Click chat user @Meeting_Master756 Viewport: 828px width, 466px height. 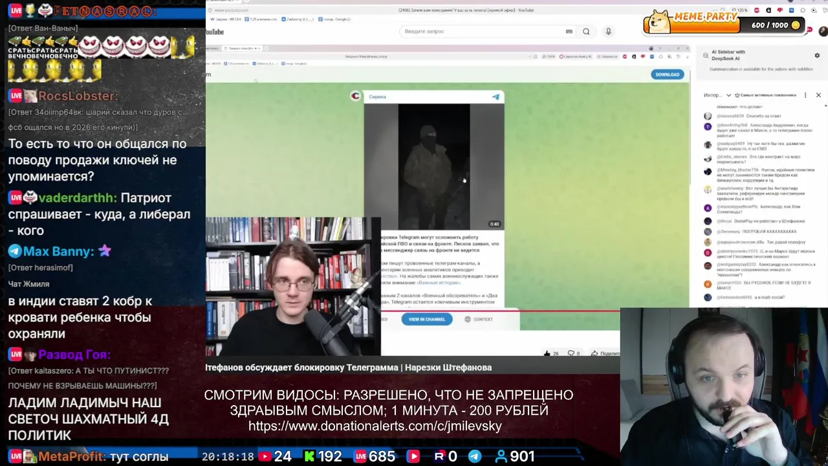point(737,170)
